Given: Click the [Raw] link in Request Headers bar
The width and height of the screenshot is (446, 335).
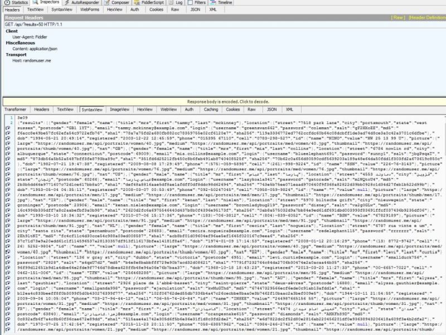Looking at the screenshot, I should 398,18.
